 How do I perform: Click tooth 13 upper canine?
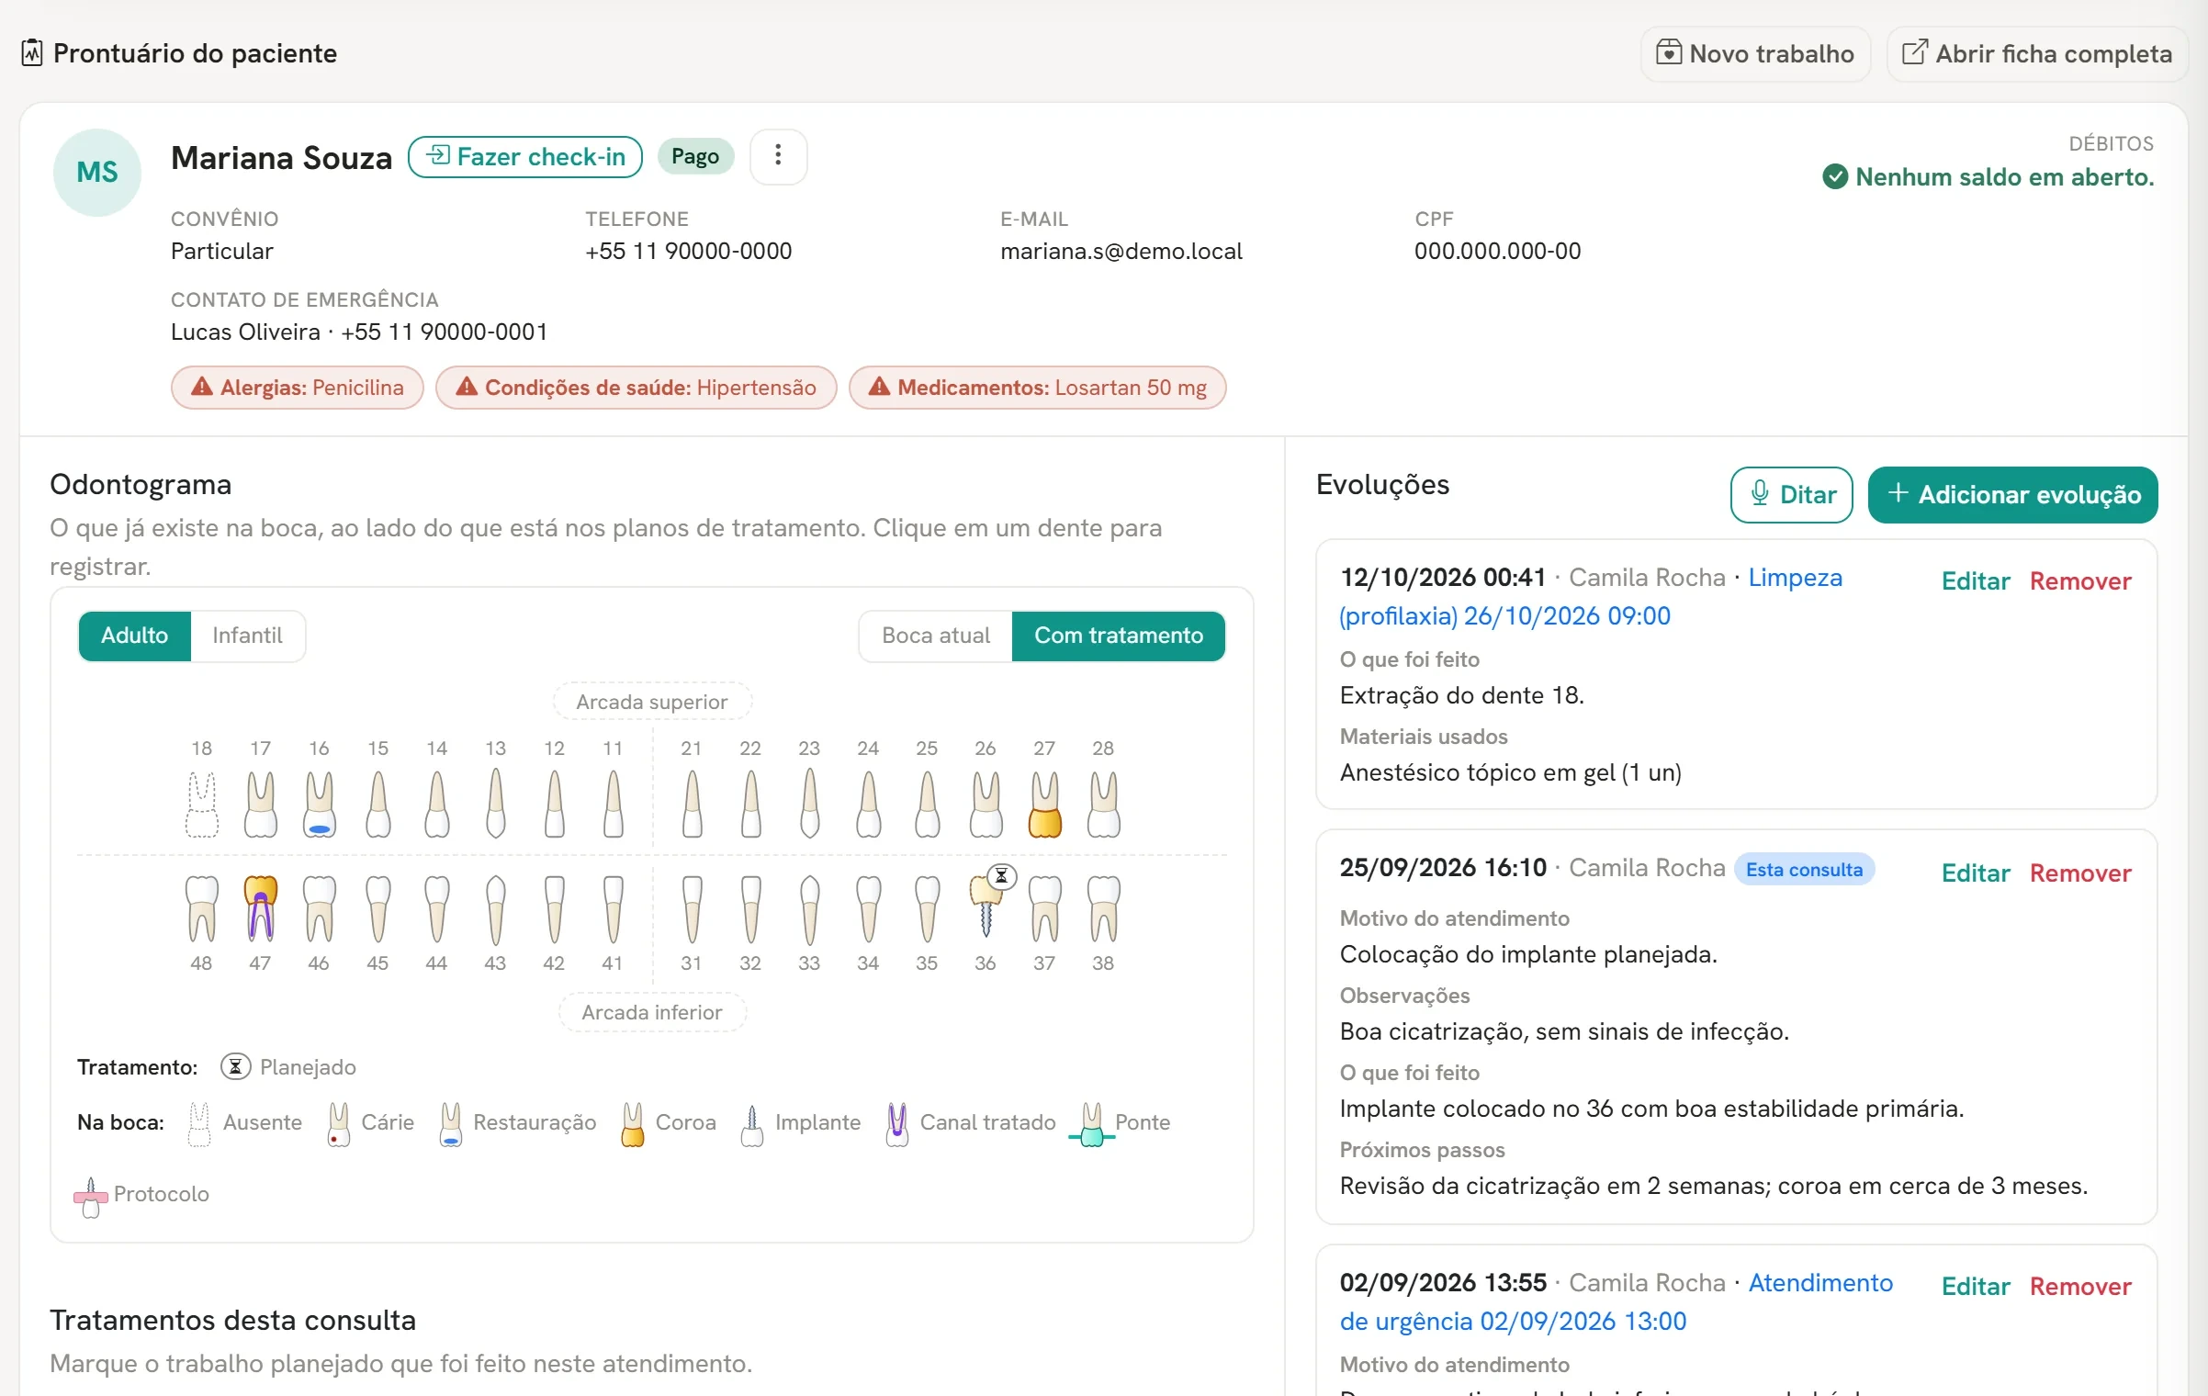point(496,804)
